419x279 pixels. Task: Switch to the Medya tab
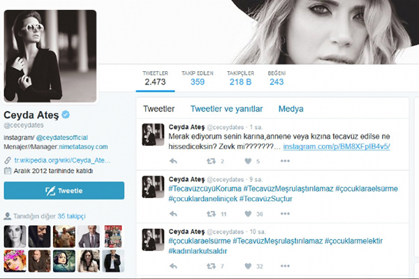tap(291, 109)
